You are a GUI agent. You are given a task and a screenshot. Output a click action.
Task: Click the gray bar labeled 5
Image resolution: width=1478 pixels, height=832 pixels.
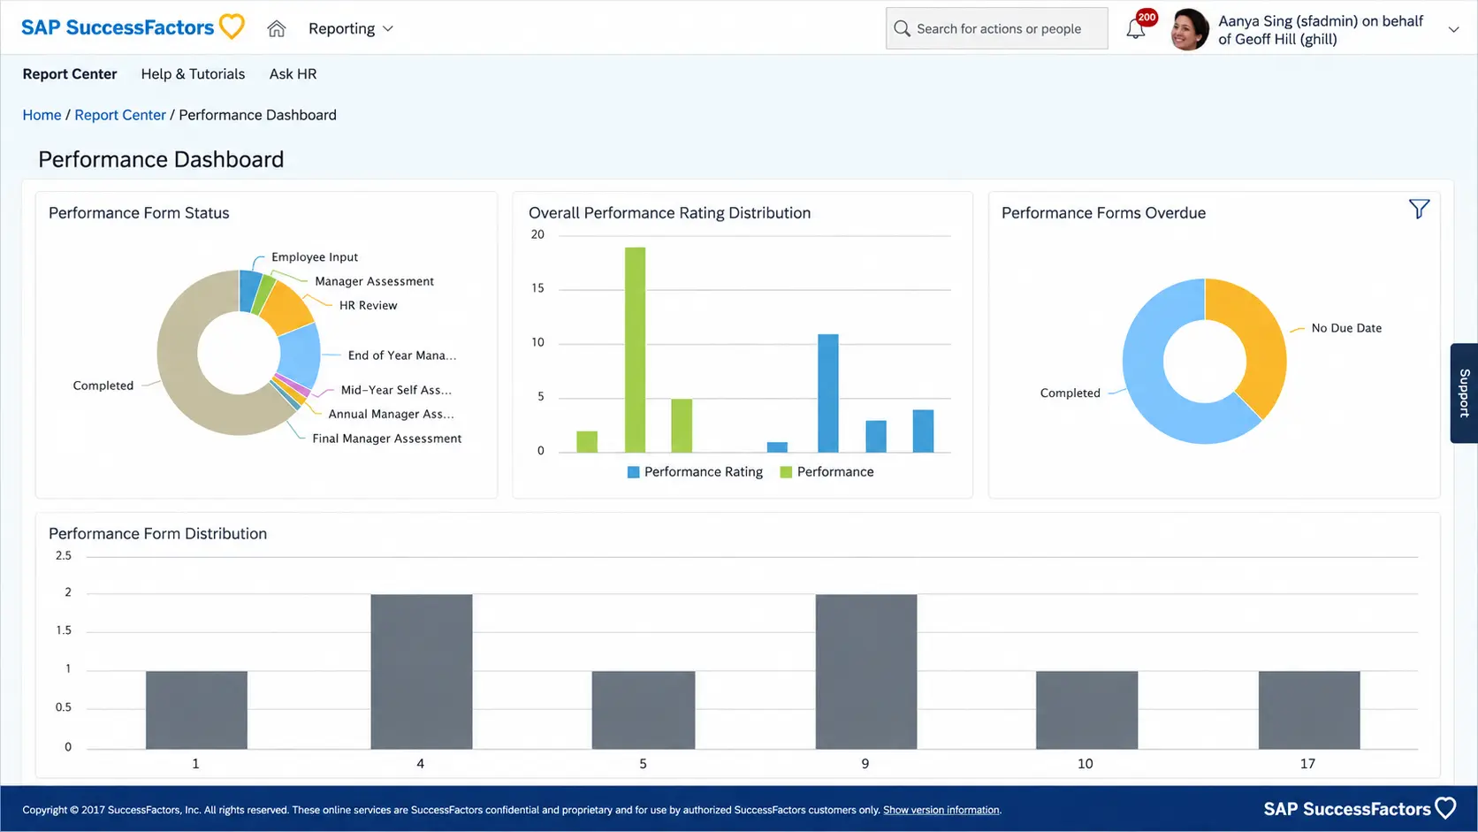click(x=644, y=710)
